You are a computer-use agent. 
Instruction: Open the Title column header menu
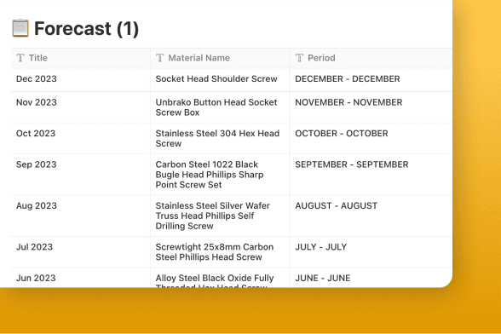coord(80,58)
